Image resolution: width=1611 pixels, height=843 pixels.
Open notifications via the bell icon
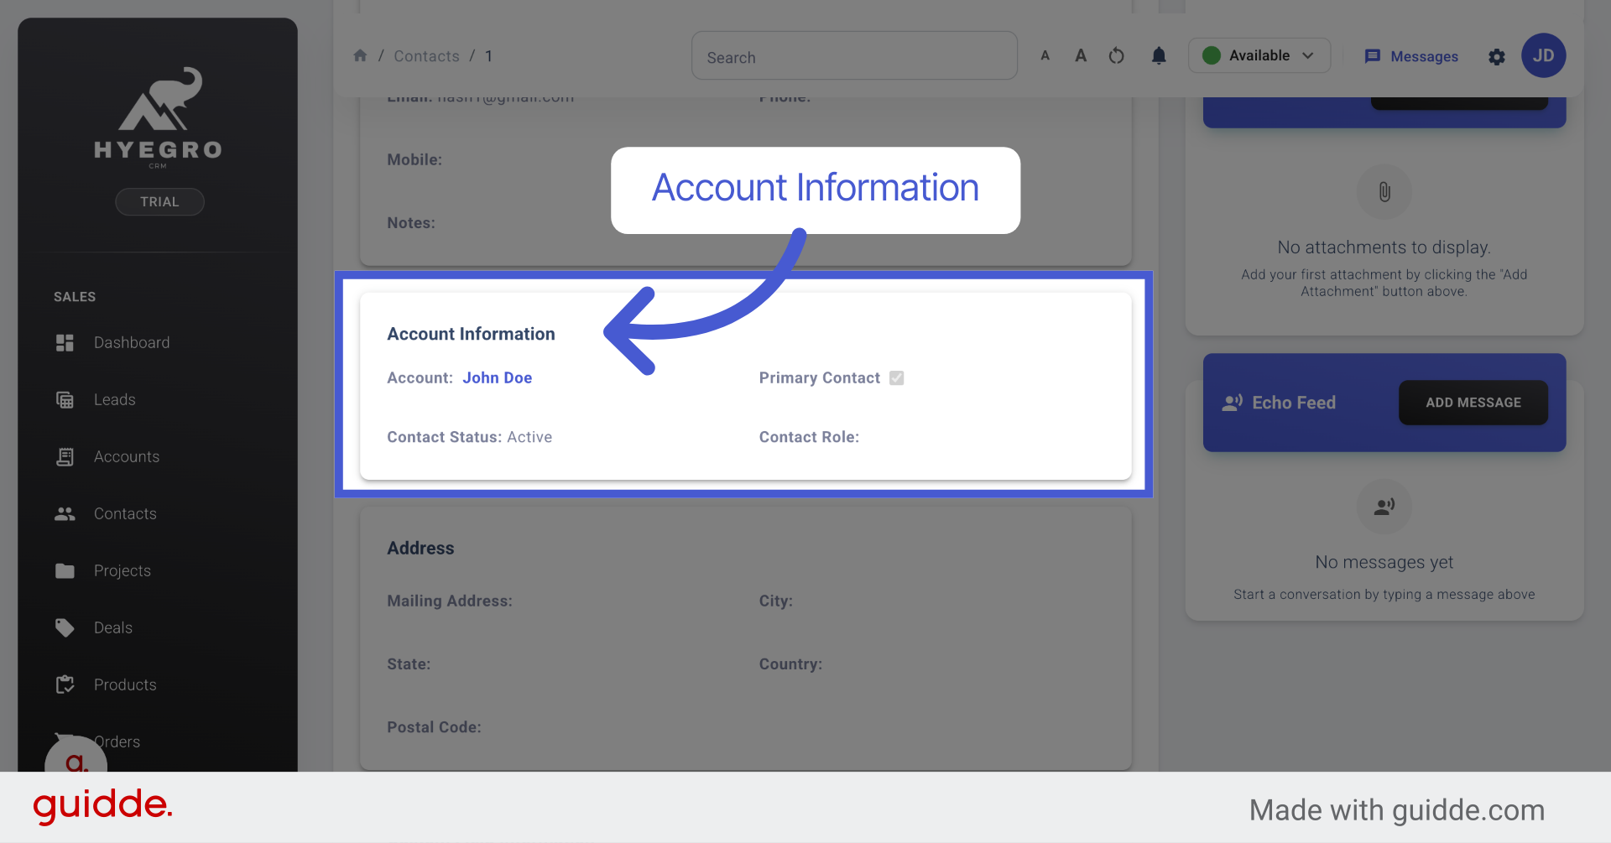[1159, 55]
